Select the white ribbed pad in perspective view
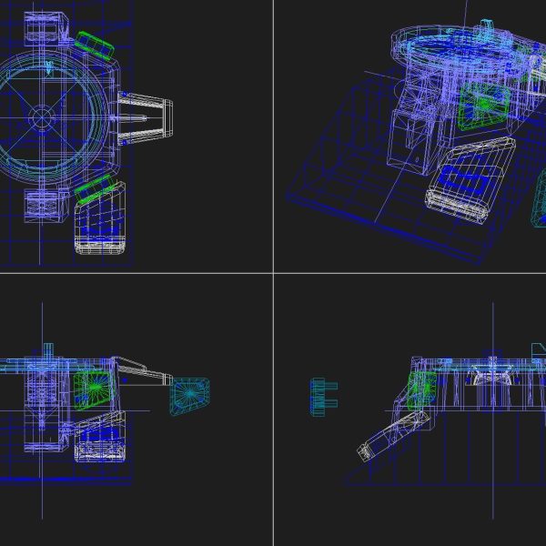Image resolution: width=546 pixels, height=546 pixels. click(x=470, y=179)
